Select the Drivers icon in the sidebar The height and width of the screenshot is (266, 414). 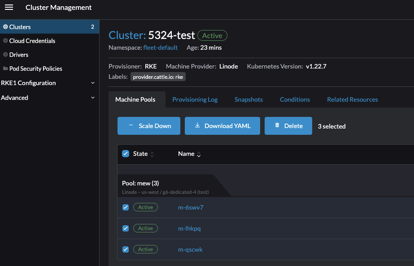(4, 55)
